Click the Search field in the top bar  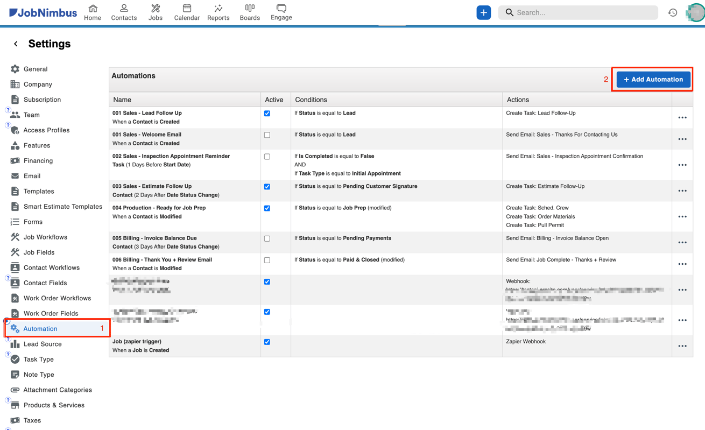point(578,12)
